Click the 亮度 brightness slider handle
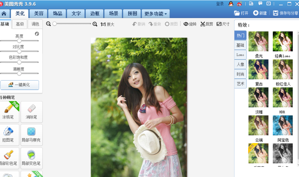 [19, 41]
